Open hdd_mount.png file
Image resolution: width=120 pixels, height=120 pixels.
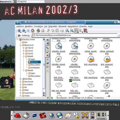(x=91, y=74)
